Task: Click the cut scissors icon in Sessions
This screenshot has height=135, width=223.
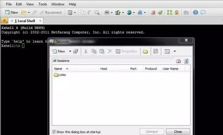Action: tap(86, 51)
